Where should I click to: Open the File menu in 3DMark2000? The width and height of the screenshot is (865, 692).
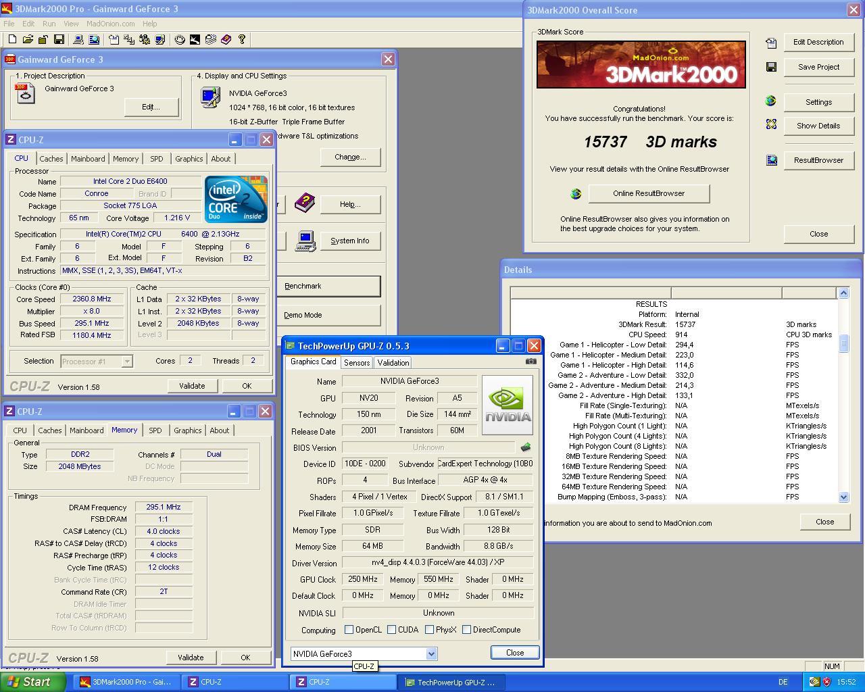pyautogui.click(x=9, y=24)
